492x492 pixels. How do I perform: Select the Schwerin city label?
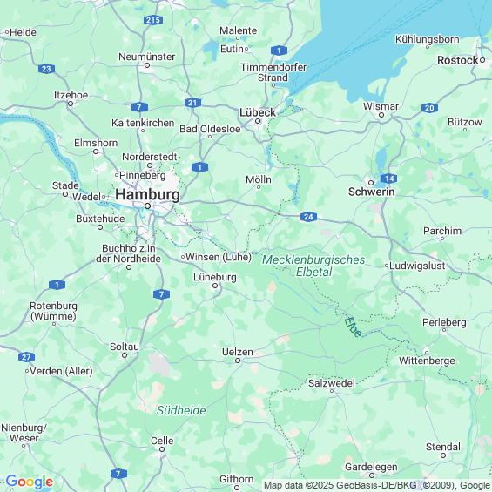point(372,192)
